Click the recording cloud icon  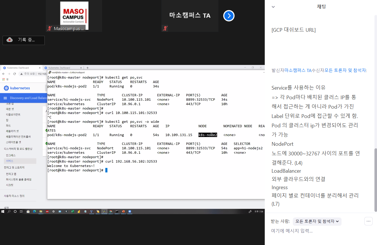coord(10,40)
